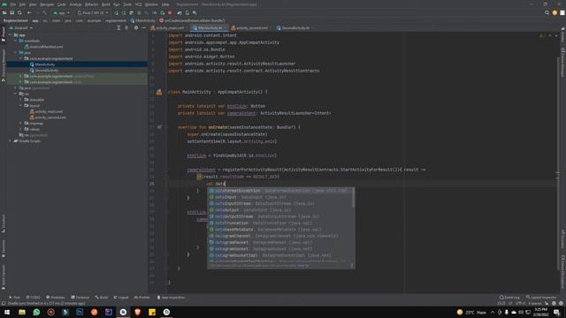The image size is (566, 318).
Task: Click the Sync/reload toolbar icon
Action: (19, 12)
